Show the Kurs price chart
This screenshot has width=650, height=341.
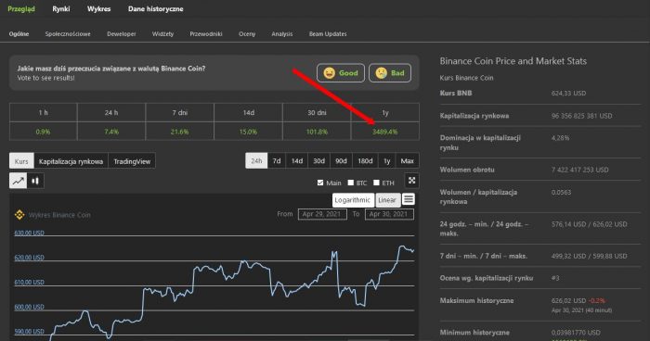[21, 161]
